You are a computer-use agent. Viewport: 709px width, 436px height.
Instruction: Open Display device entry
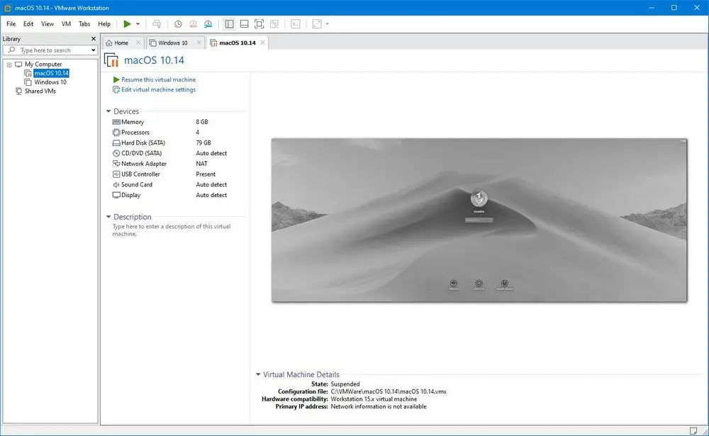[x=130, y=195]
